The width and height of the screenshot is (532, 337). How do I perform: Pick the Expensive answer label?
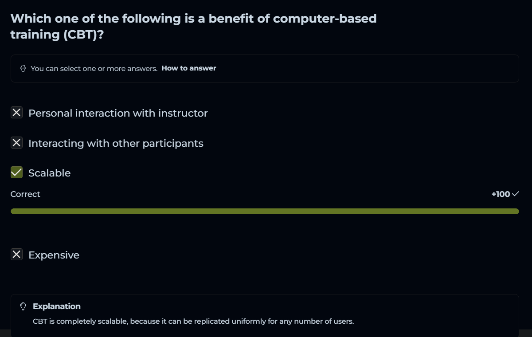54,255
